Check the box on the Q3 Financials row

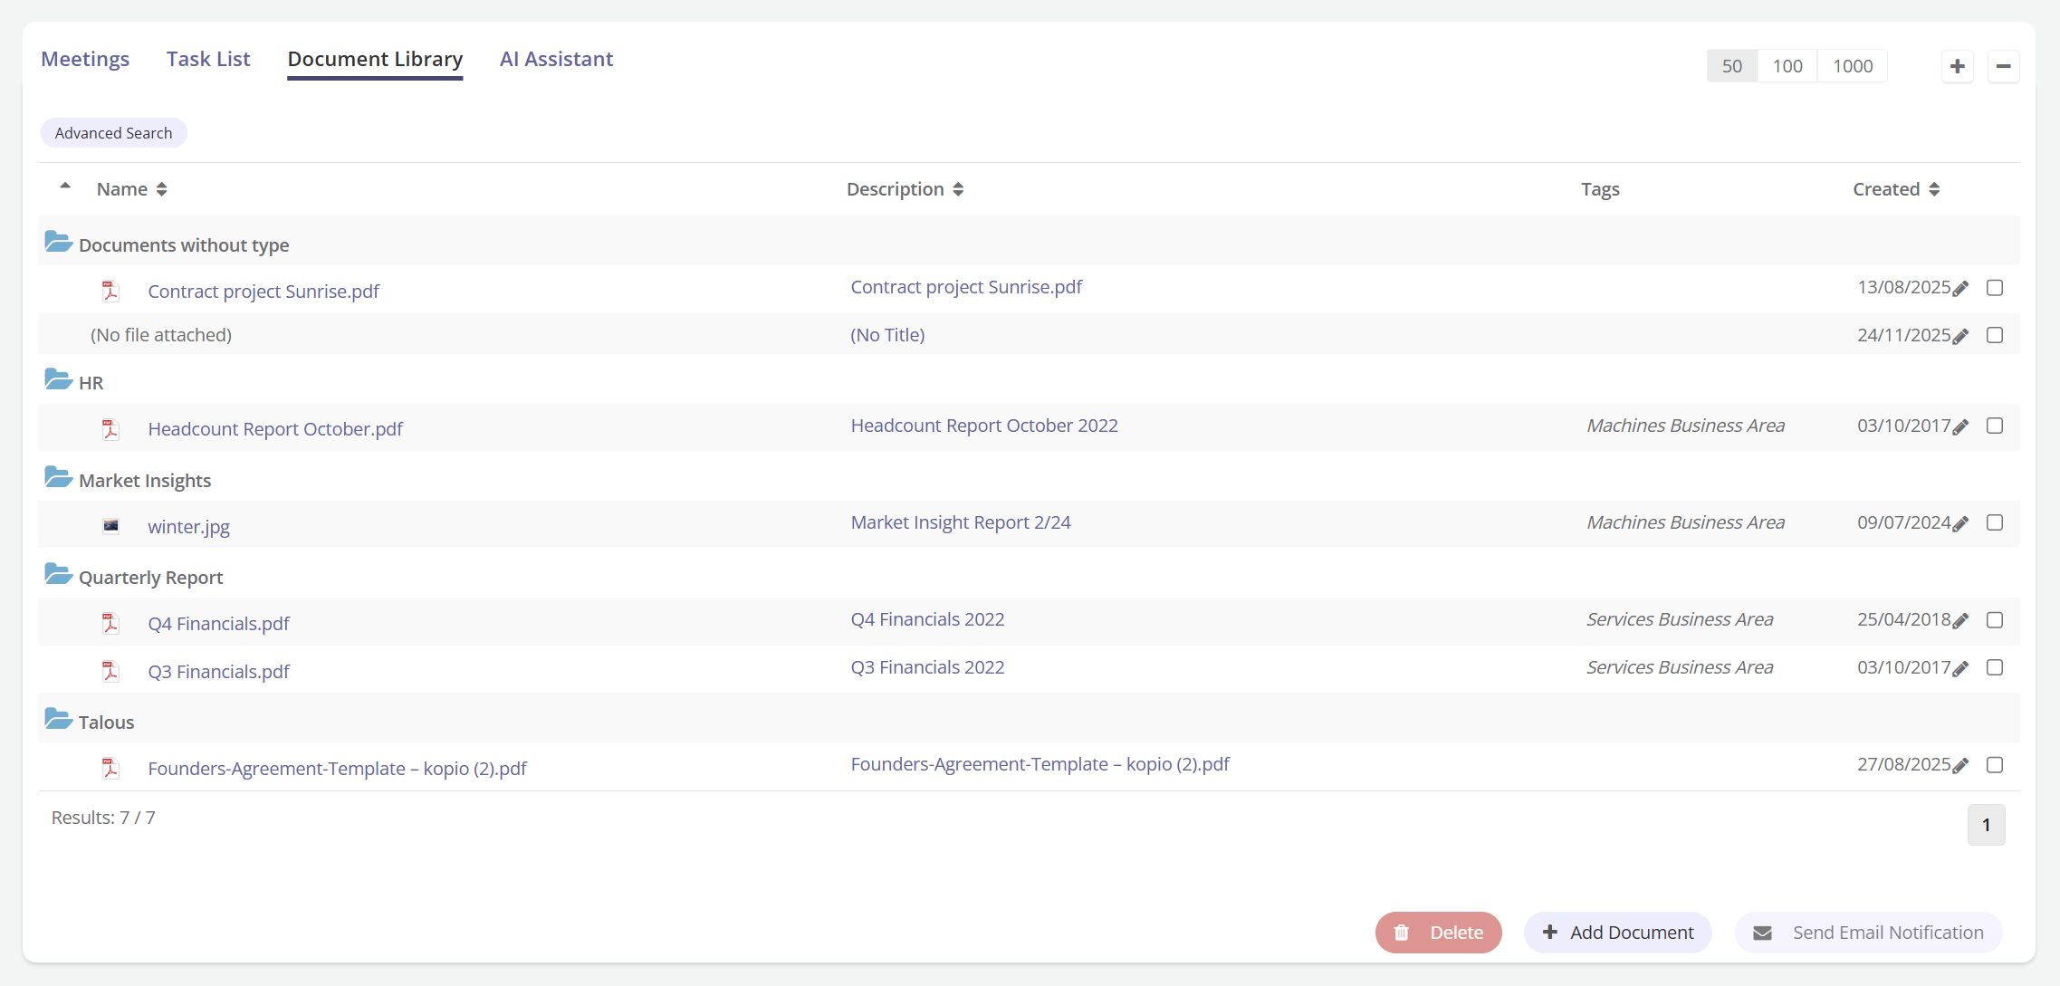[x=1995, y=667]
